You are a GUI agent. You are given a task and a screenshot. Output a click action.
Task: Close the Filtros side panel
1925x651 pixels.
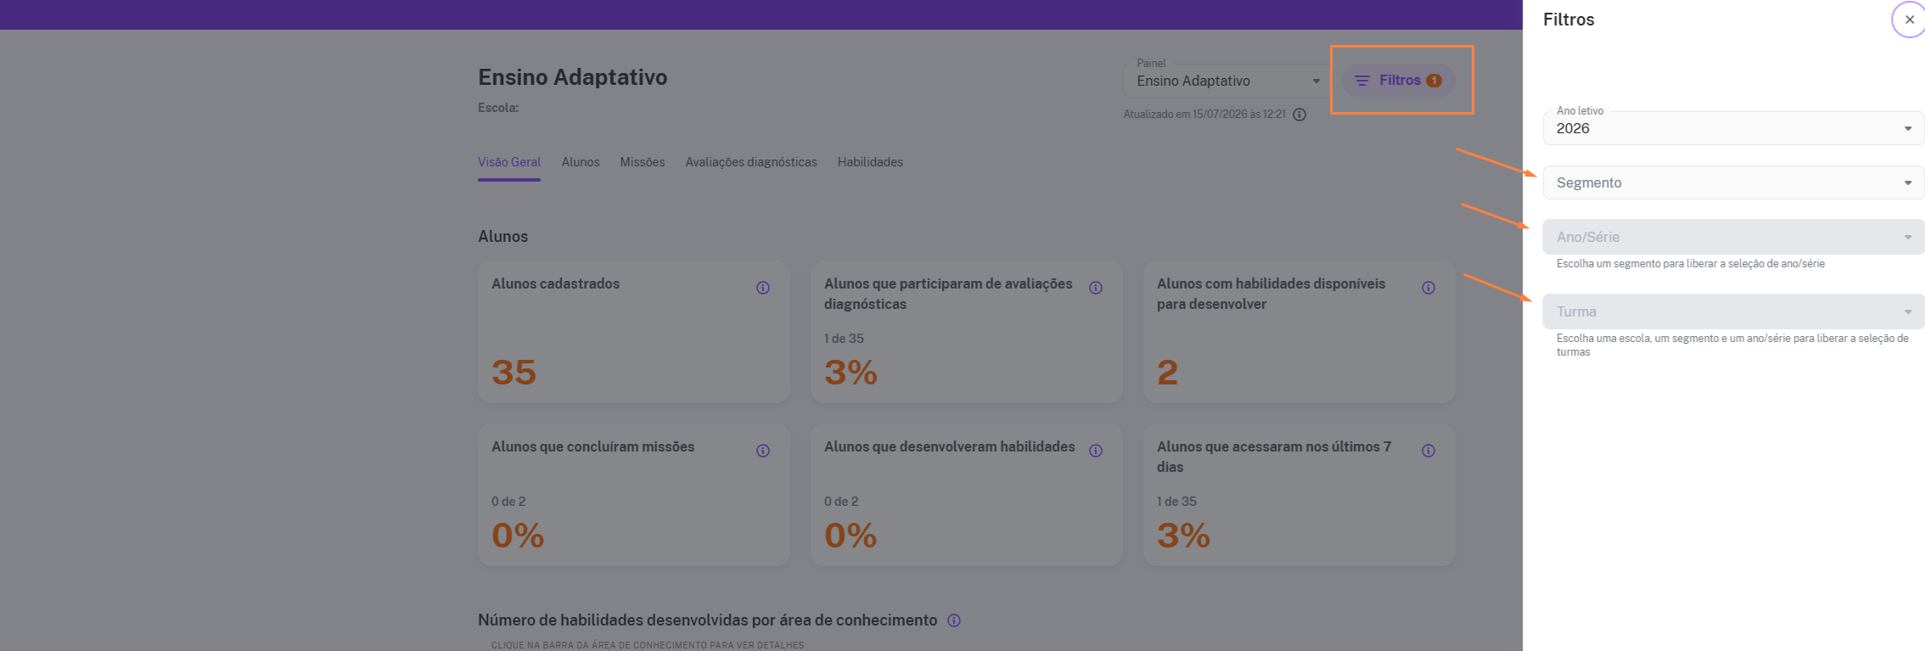(1909, 20)
